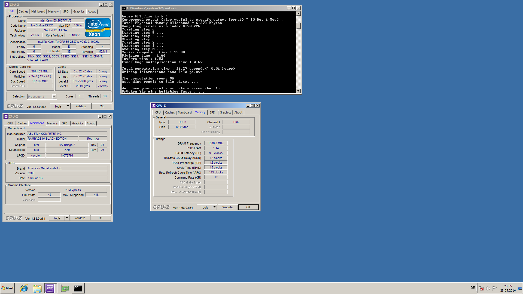Click the Total computation time line in cmd
The height and width of the screenshot is (294, 523).
(x=178, y=69)
